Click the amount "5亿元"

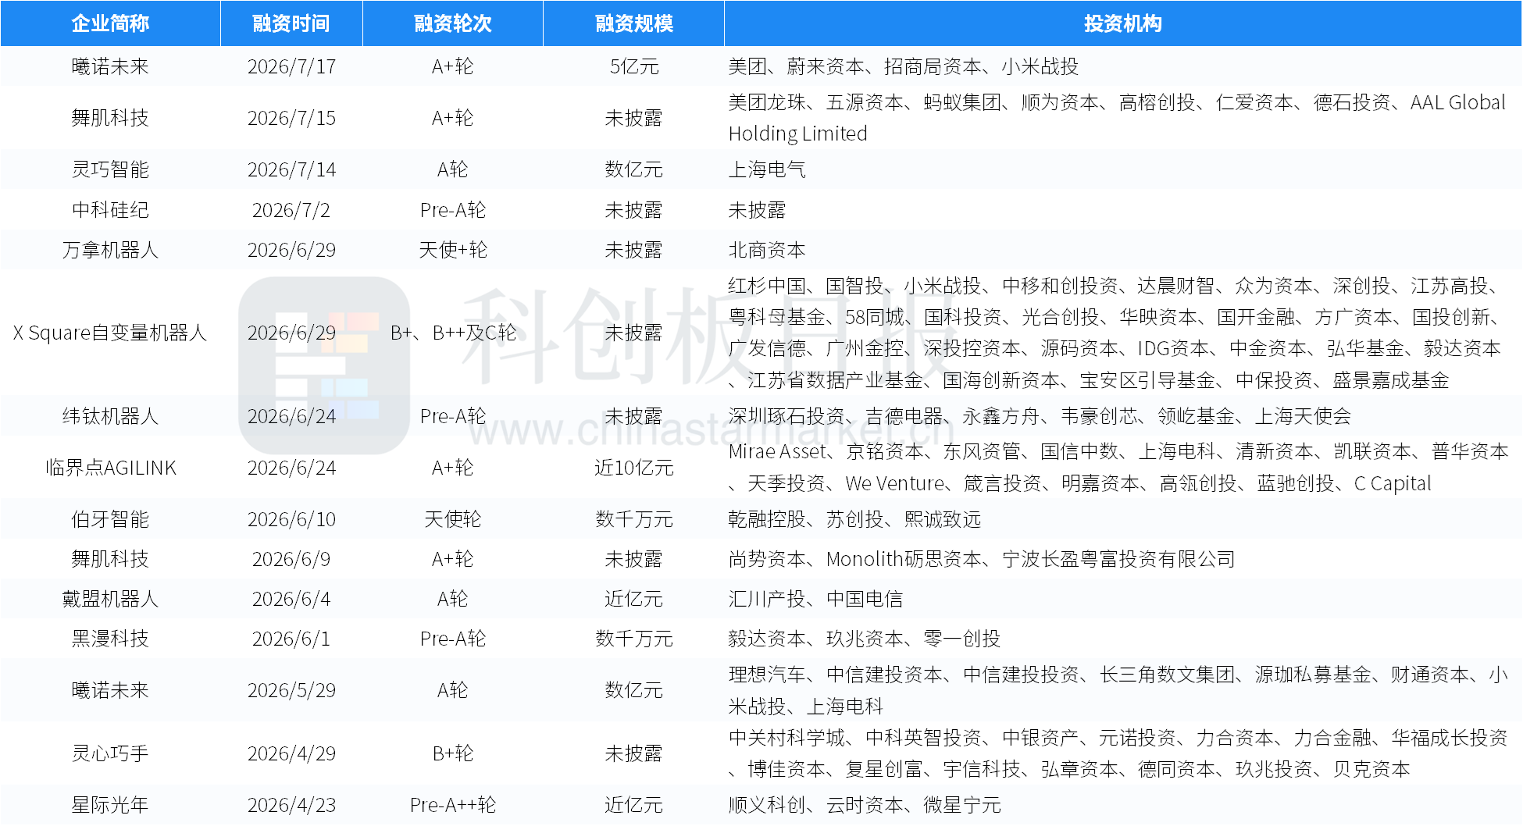coord(633,66)
